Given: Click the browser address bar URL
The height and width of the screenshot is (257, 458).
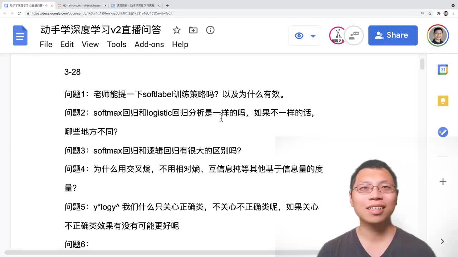Looking at the screenshot, I should click(102, 13).
